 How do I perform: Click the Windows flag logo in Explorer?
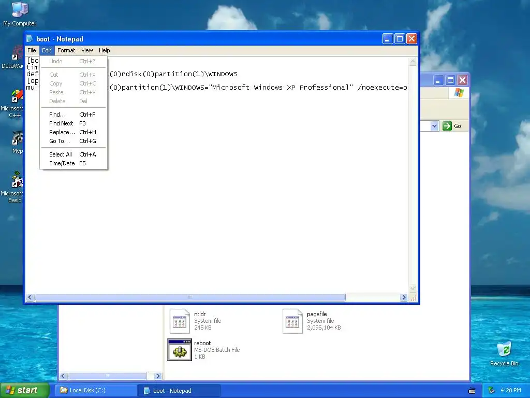click(459, 92)
